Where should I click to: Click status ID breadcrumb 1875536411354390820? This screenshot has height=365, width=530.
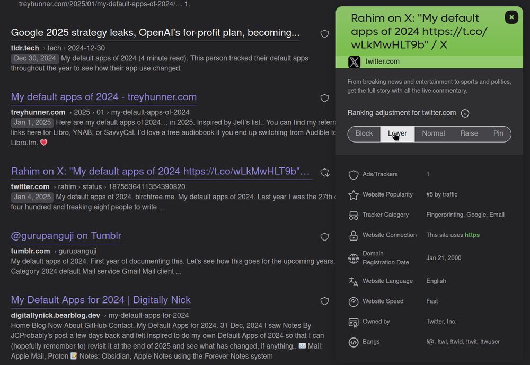(147, 186)
